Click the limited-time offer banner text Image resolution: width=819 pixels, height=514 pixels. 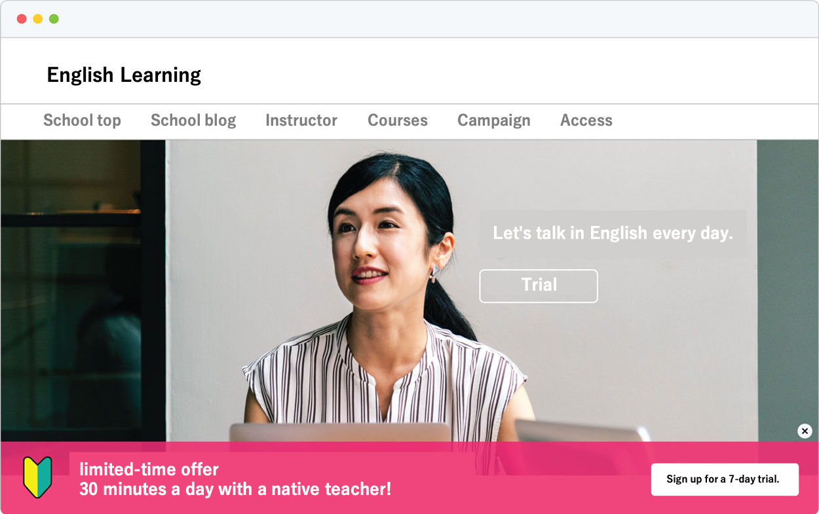[149, 469]
